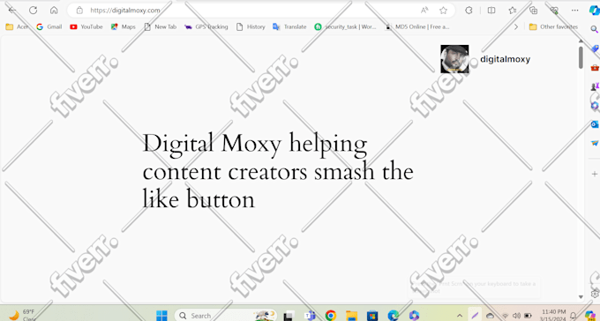
Task: Open the notifications bell
Action: 574,316
